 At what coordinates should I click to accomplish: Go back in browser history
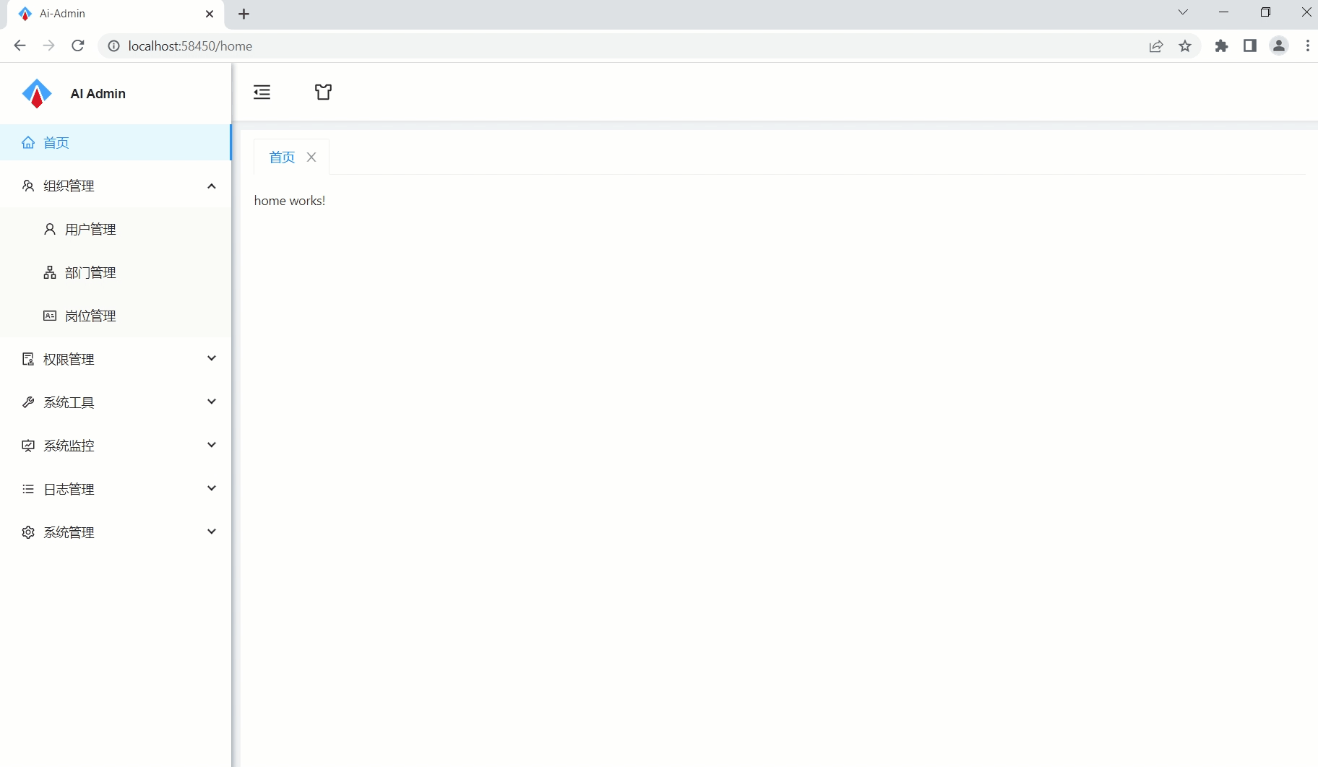[x=20, y=46]
